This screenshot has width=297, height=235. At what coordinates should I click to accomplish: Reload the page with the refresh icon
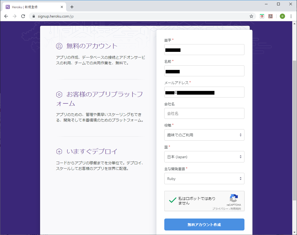(x=23, y=16)
